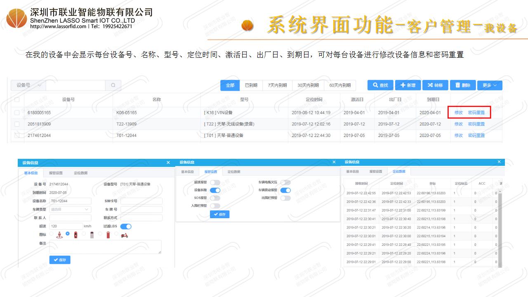Click the 删除 trash button
The width and height of the screenshot is (528, 297).
462,85
